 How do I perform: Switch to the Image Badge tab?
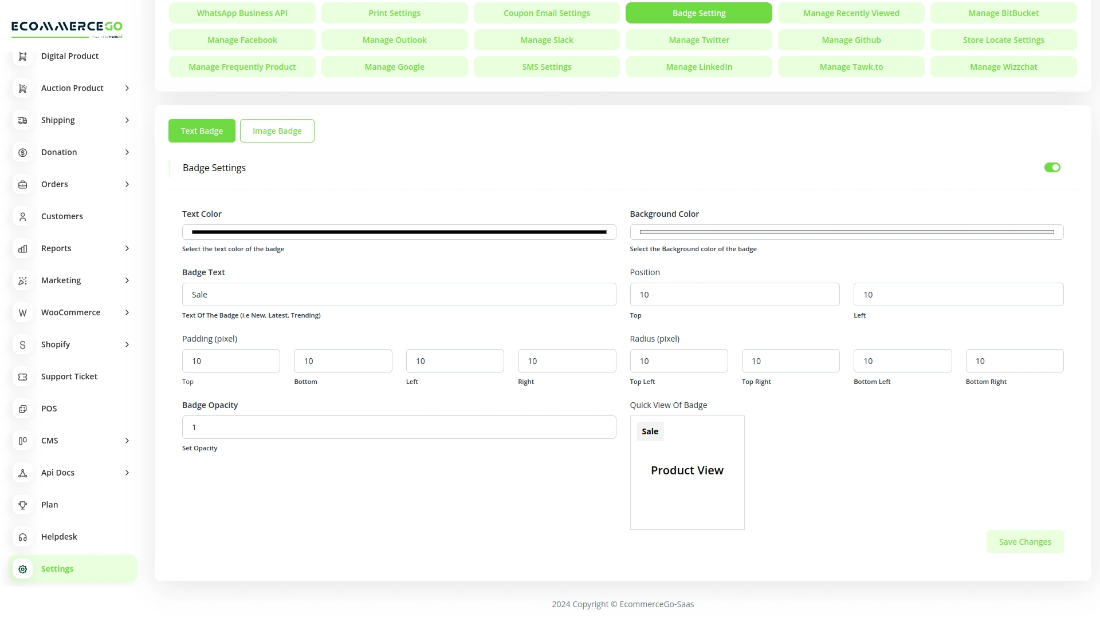[277, 130]
